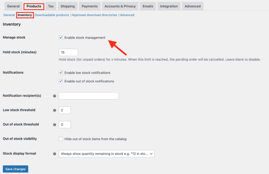Click the Low stock threshold number field
The height and width of the screenshot is (174, 269).
pos(65,110)
